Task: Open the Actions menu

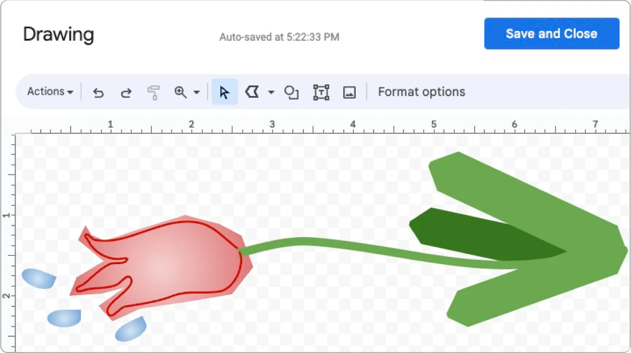Action: (49, 92)
